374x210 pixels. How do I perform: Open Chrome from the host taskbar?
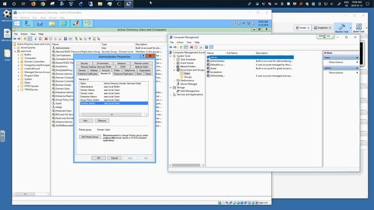[43, 4]
